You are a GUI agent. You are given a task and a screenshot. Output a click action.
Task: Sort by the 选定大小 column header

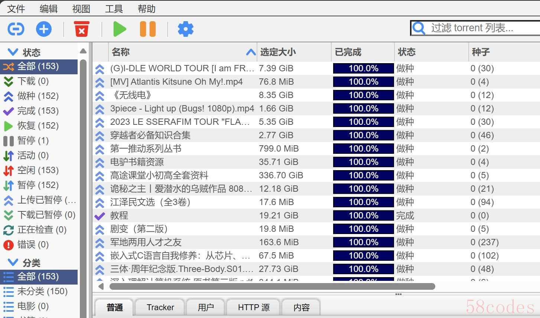point(294,52)
